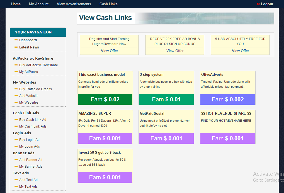Screen dimensions: 284x193
Task: Select the Buy Login Ad link
Action: (29, 140)
